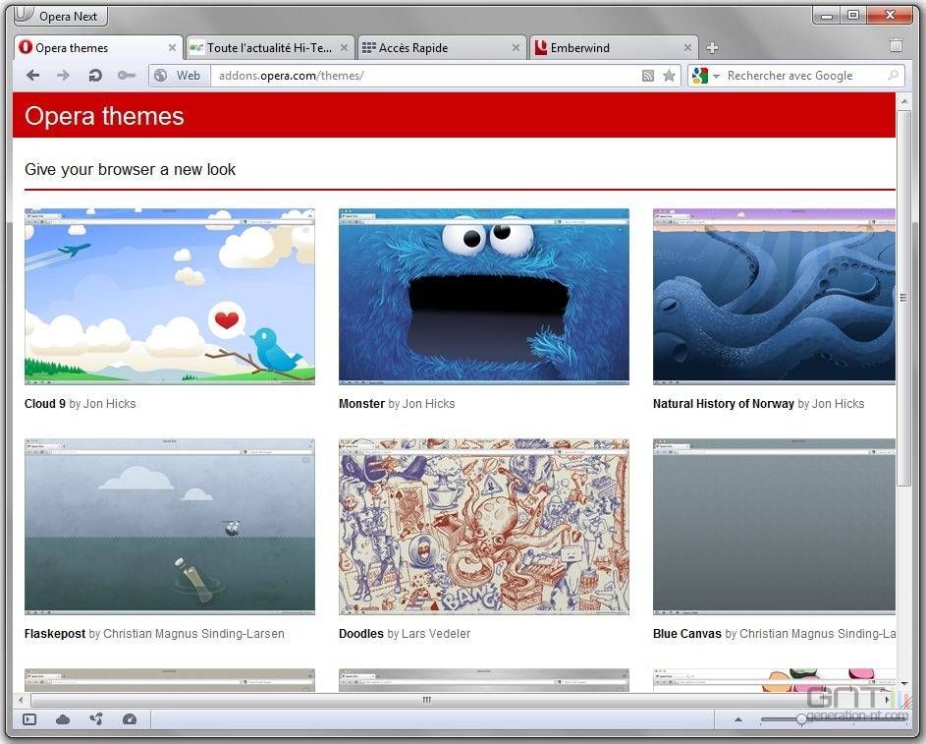Close the Emberwind tab

(x=687, y=48)
